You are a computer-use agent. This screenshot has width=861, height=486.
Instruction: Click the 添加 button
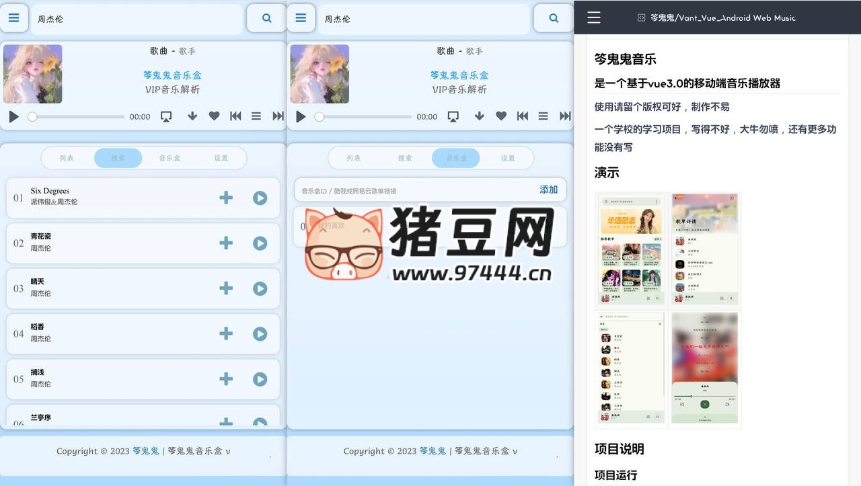[x=548, y=190]
